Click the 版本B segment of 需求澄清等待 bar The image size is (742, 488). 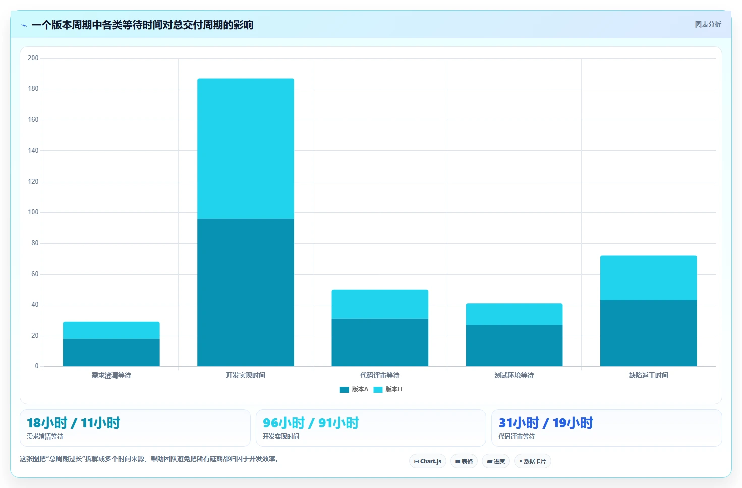[x=111, y=331]
